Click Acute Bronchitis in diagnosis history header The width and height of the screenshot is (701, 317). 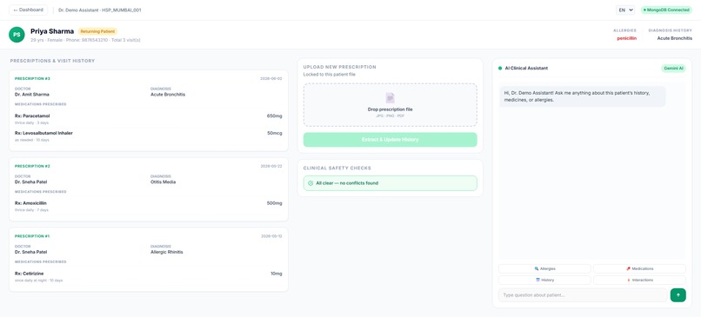pos(675,38)
